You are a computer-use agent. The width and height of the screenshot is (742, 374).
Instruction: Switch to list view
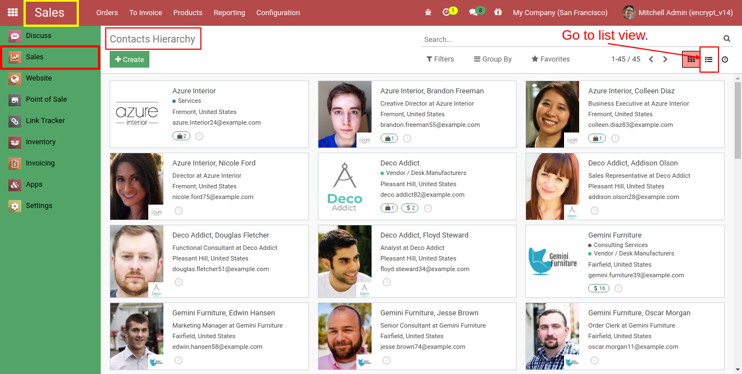pos(708,59)
